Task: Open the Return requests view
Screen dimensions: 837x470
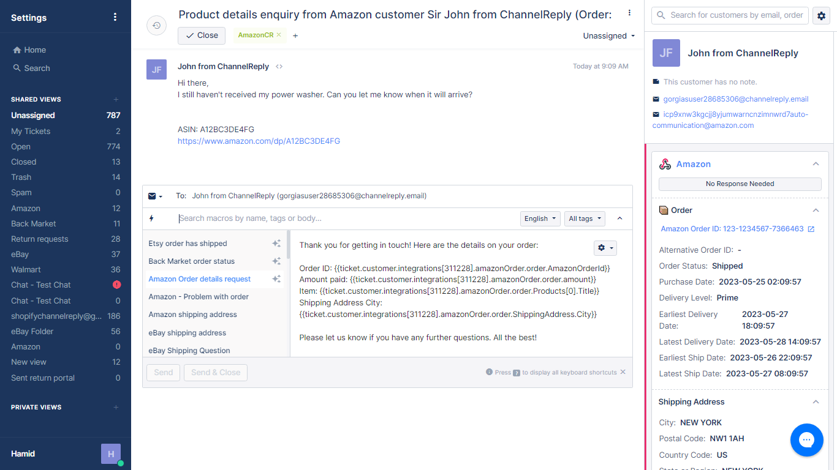Action: 66,239
